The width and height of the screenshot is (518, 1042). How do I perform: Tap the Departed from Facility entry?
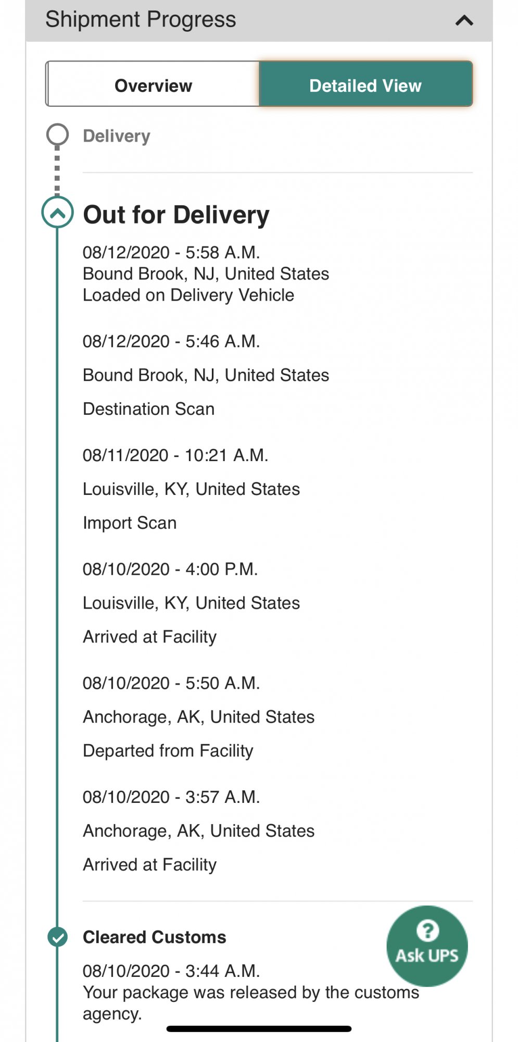click(168, 751)
